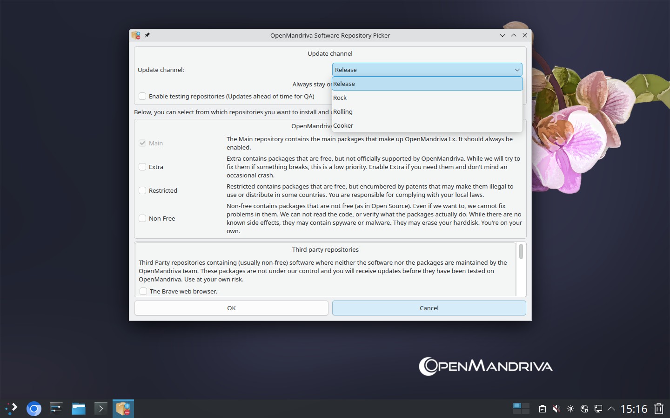Viewport: 670px width, 418px height.
Task: Open the application launcher menu
Action: click(11, 409)
